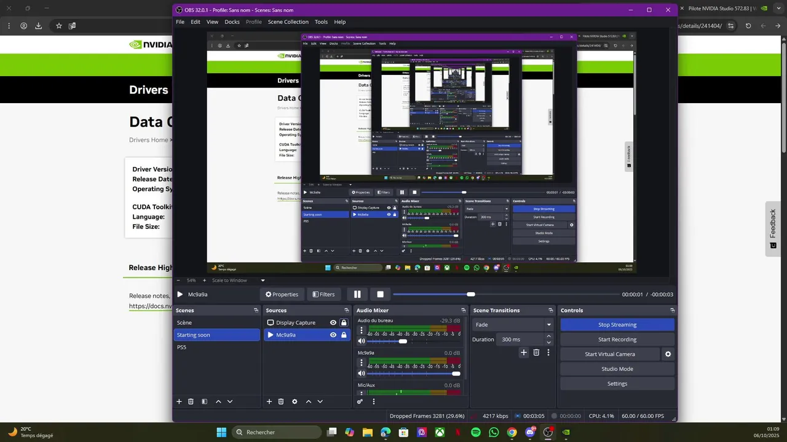Zoom in preview with plus icon
This screenshot has height=442, width=787.
pos(204,281)
